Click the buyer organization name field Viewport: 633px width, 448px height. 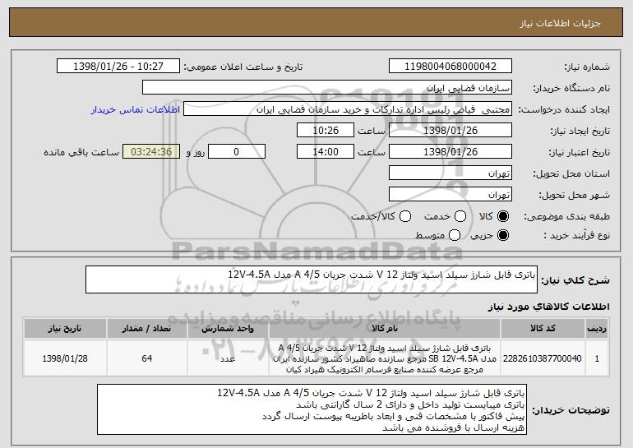click(327, 88)
